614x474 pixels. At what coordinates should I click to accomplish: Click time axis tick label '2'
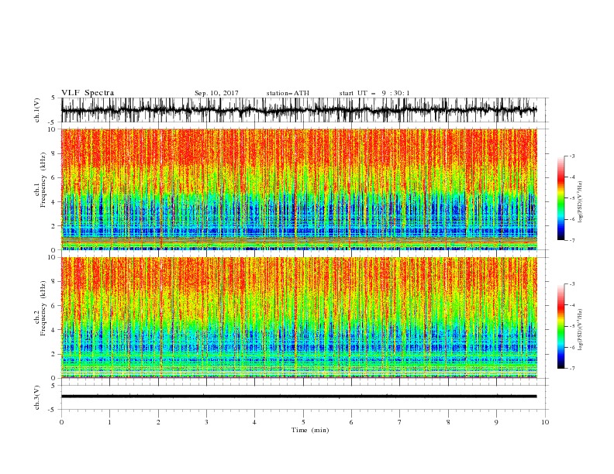pos(158,422)
